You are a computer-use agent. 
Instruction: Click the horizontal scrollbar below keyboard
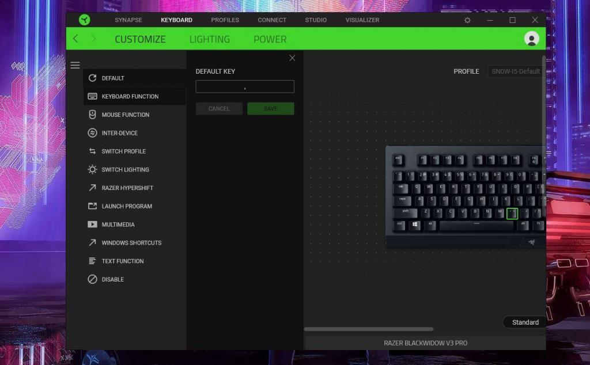[369, 329]
